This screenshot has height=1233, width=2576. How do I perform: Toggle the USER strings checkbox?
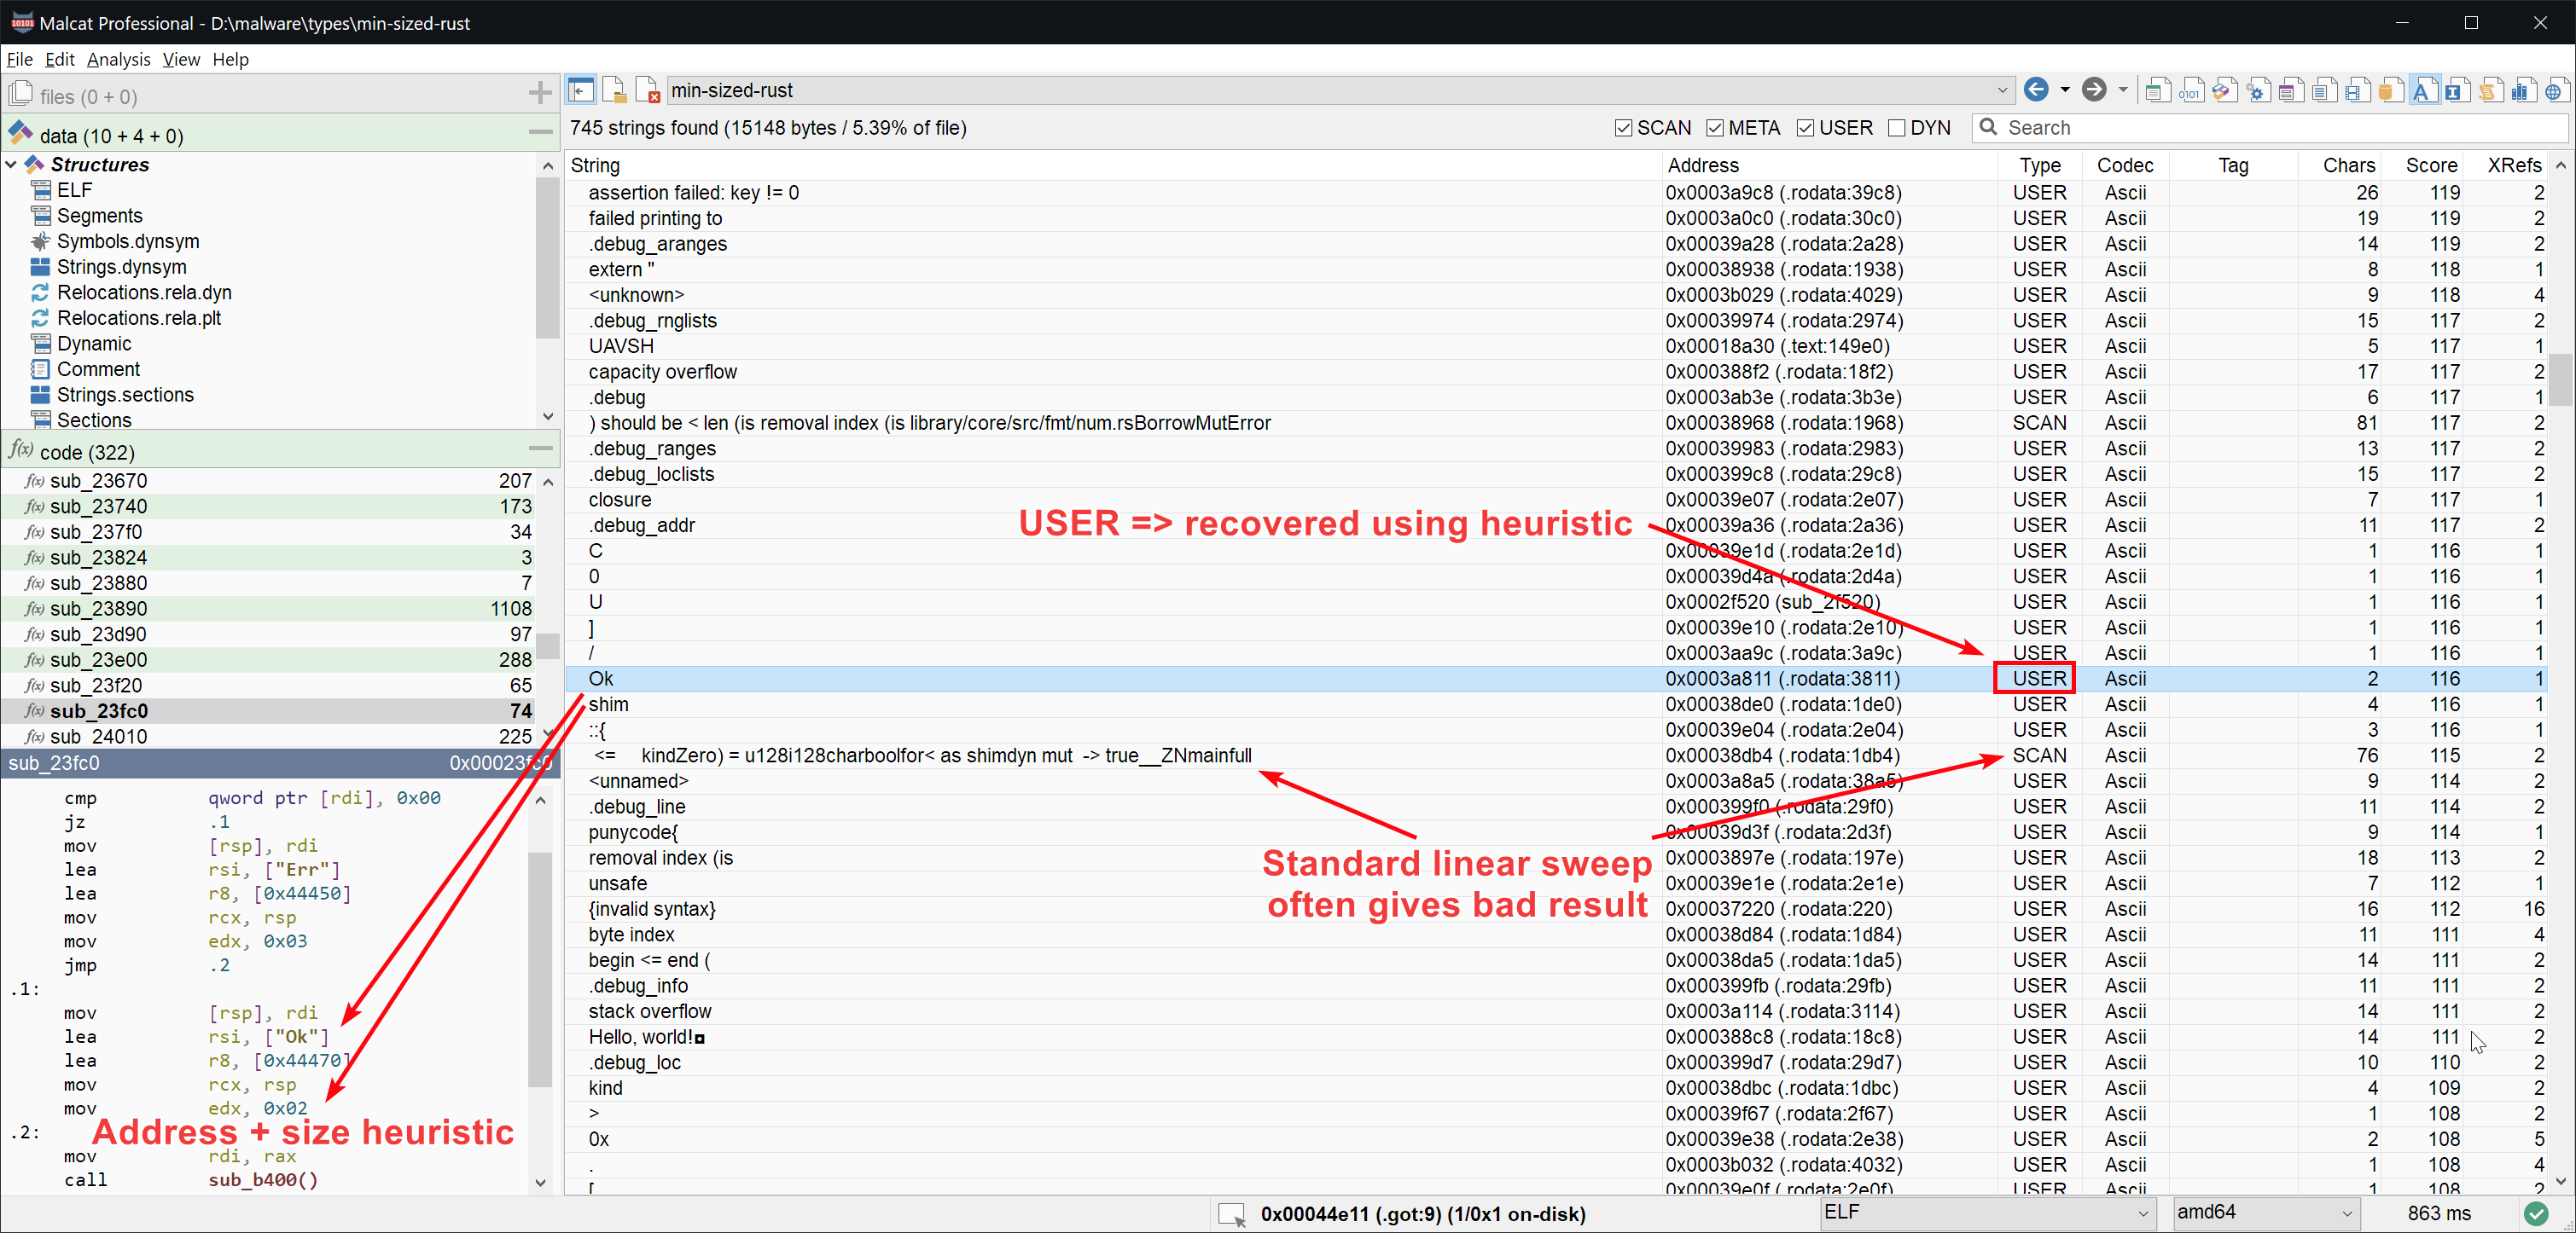pyautogui.click(x=1805, y=128)
